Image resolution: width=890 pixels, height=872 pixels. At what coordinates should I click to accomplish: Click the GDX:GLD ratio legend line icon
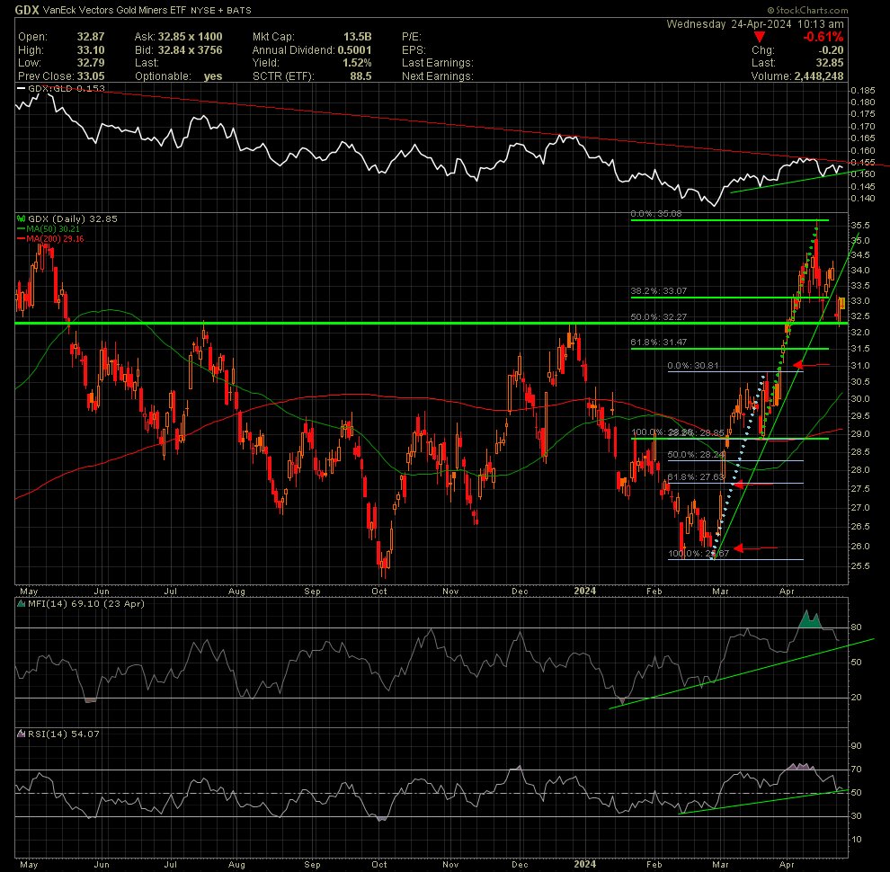[x=22, y=89]
